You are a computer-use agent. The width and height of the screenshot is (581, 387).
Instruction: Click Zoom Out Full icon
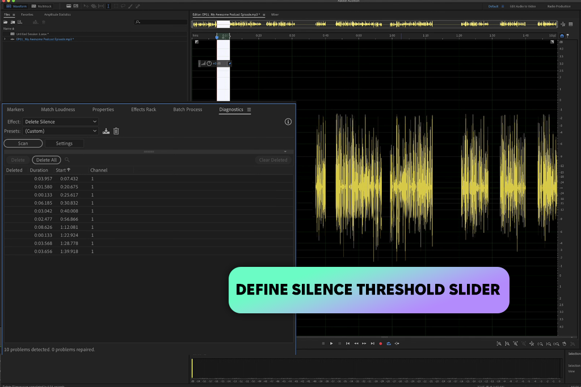tap(532, 344)
